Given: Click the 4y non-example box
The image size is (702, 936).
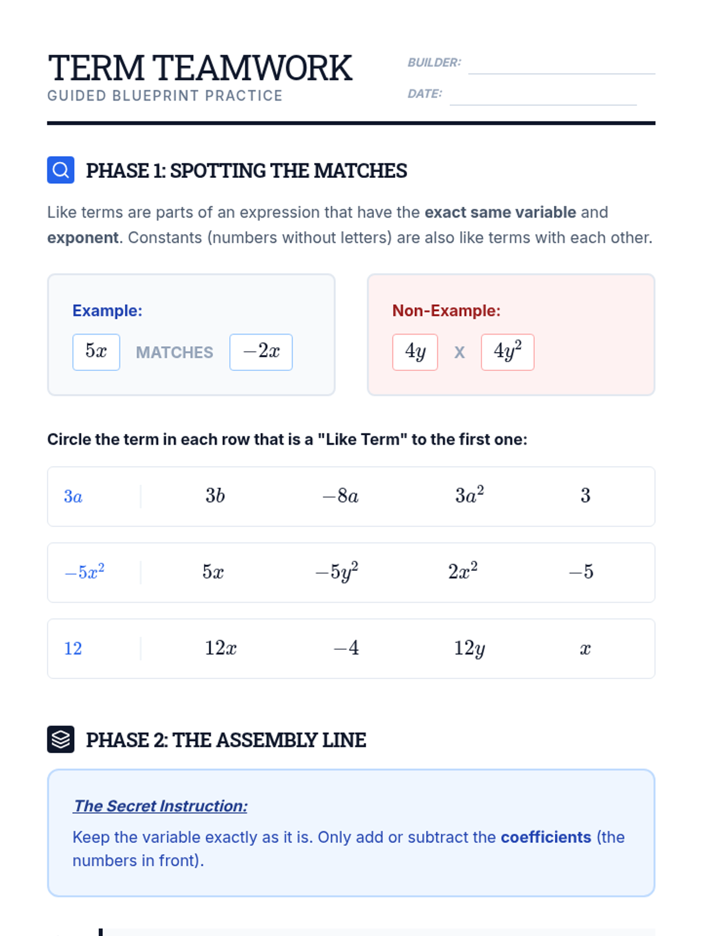Looking at the screenshot, I should coord(415,352).
